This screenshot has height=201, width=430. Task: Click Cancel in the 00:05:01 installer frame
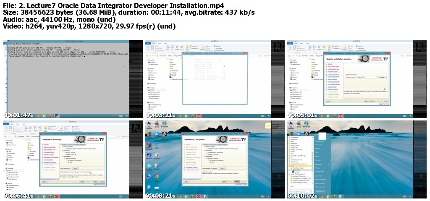point(385,101)
